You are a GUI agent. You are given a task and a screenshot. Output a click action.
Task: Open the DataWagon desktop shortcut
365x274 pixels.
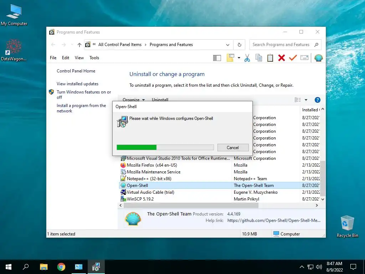14,50
